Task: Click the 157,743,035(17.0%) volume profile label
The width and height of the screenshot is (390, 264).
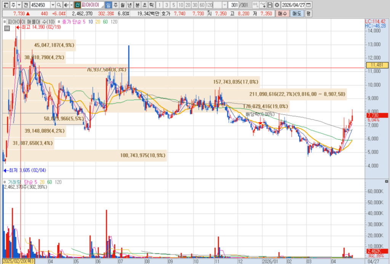Action: 236,82
